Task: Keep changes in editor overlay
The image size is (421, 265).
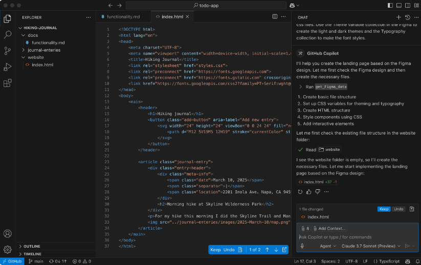Action: [x=215, y=250]
